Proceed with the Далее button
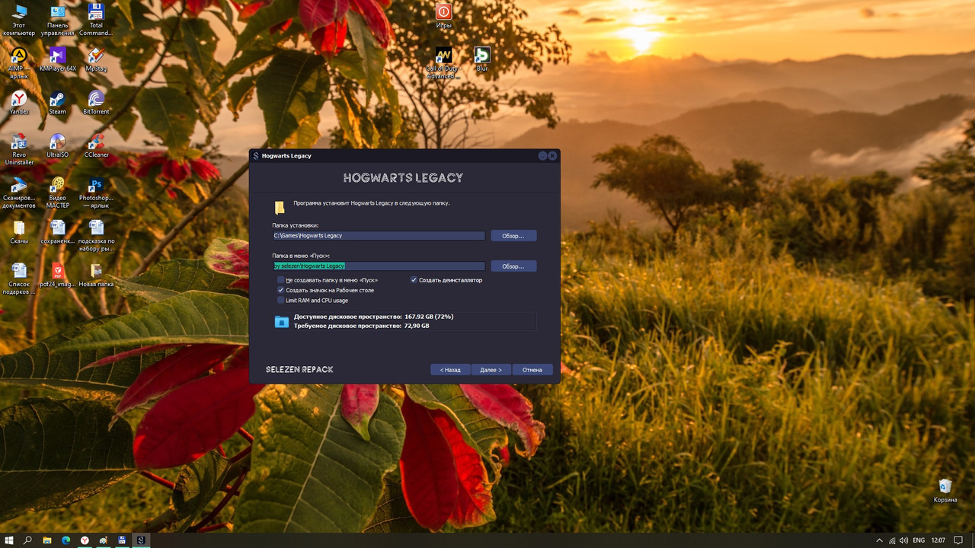Image resolution: width=975 pixels, height=548 pixels. coord(491,370)
